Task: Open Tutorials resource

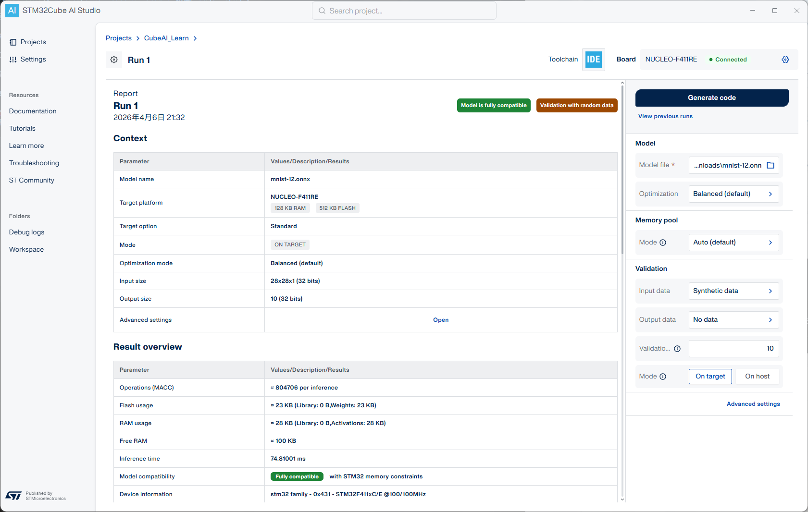Action: (x=22, y=129)
